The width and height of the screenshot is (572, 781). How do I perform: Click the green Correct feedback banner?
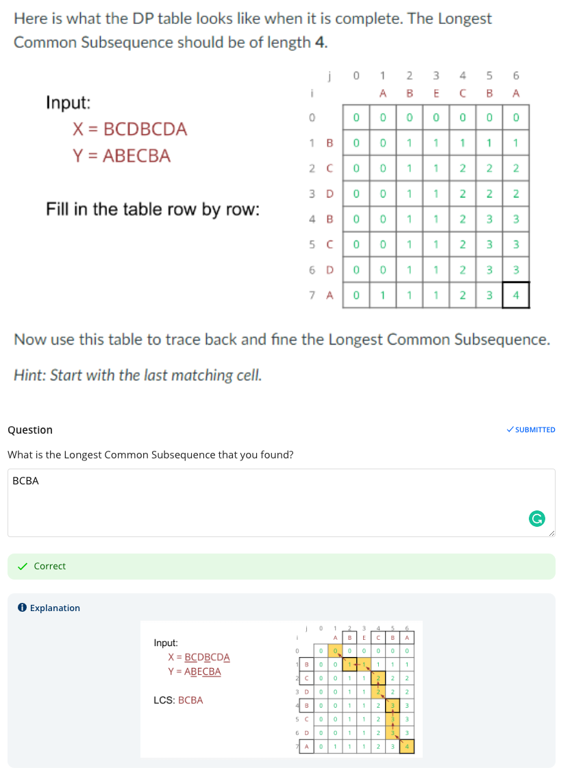click(282, 567)
